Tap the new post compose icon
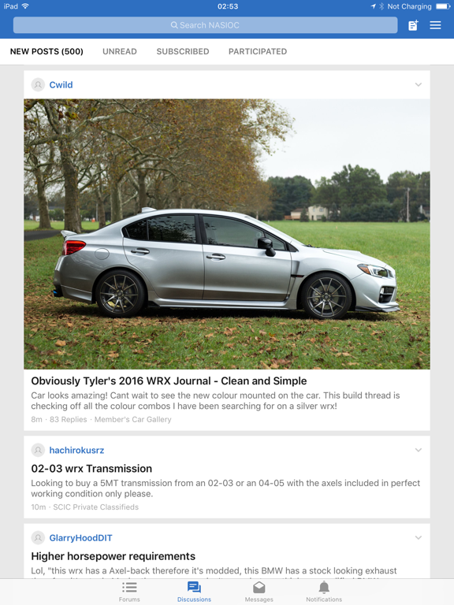This screenshot has width=454, height=605. 413,25
